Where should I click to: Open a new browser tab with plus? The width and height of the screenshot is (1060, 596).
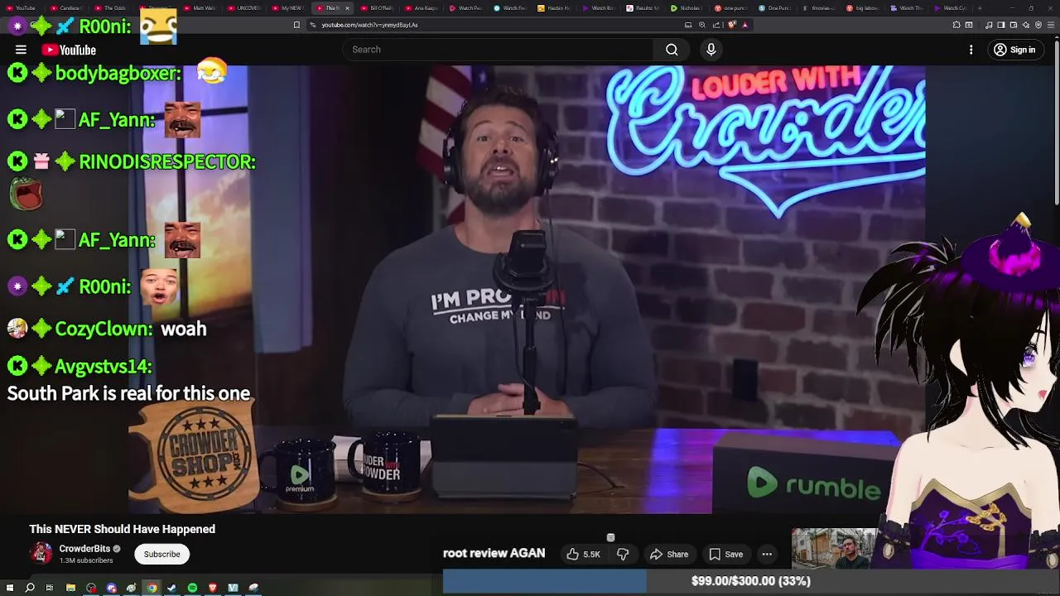point(980,8)
